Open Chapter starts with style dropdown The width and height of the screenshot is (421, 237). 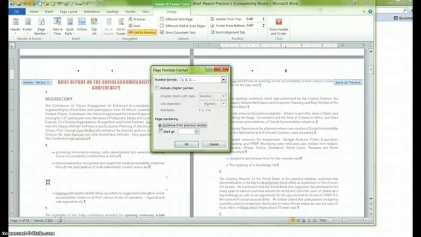[224, 96]
